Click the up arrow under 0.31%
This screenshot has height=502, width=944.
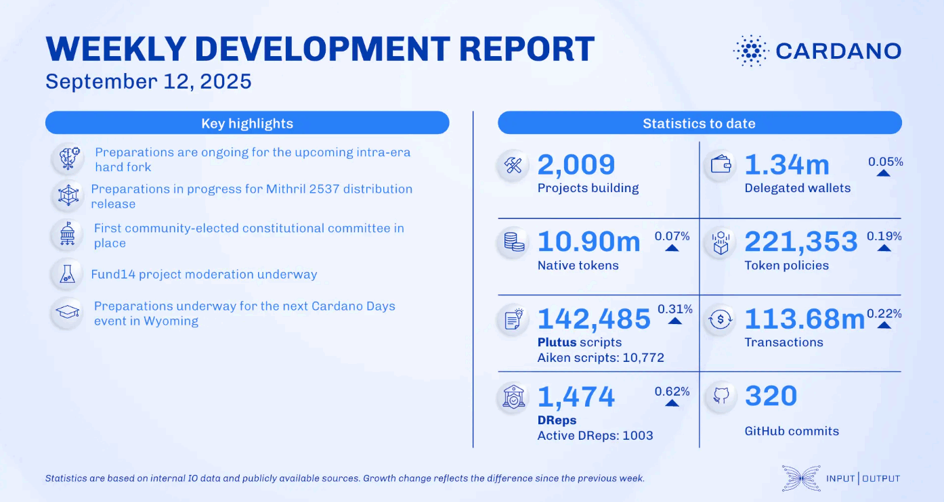(674, 320)
